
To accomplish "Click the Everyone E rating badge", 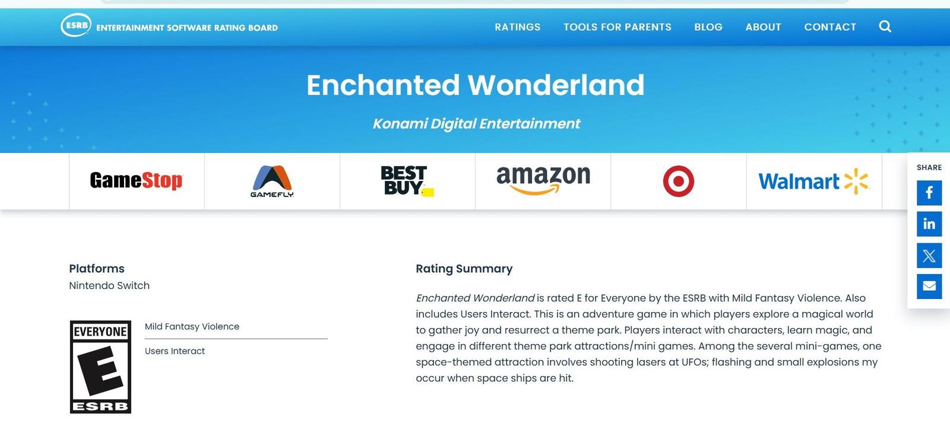I will tap(100, 367).
